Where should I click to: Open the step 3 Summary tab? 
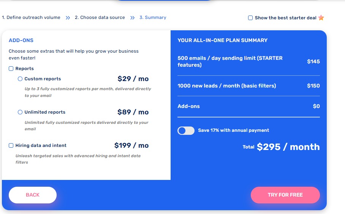click(153, 17)
